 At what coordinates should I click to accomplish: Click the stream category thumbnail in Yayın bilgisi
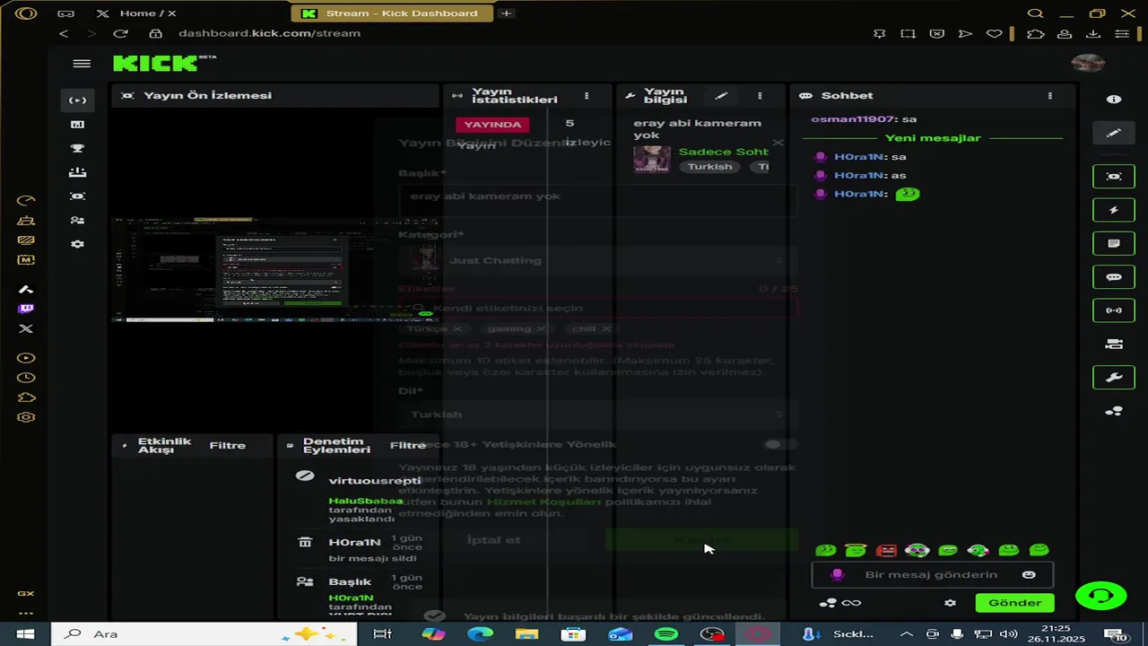click(652, 159)
